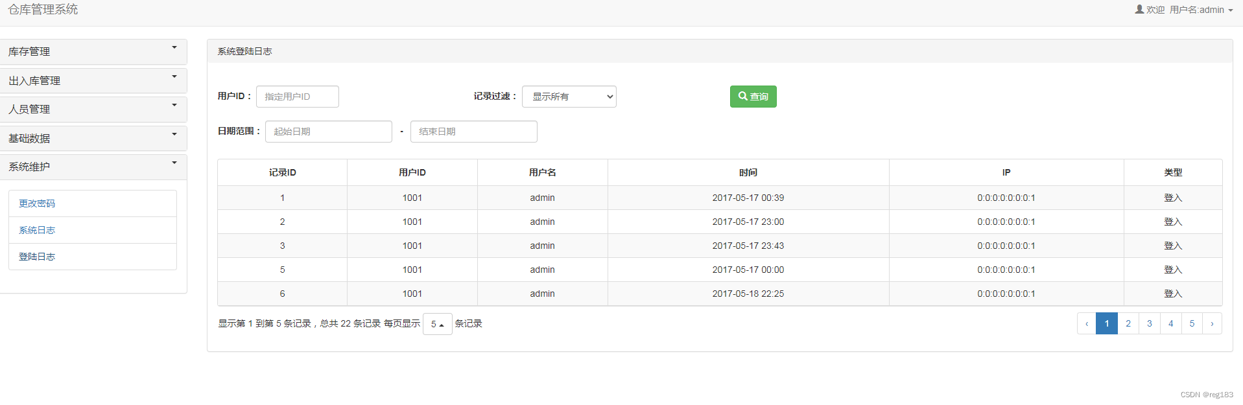The image size is (1243, 405).
Task: Go to next page arrow in pagination
Action: pyautogui.click(x=1212, y=323)
